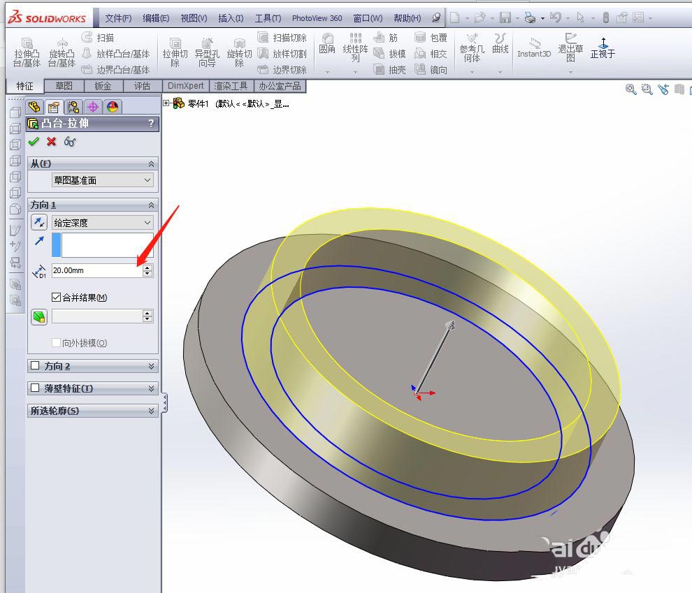Select the Sweep (扫描) feature tool

[98, 38]
